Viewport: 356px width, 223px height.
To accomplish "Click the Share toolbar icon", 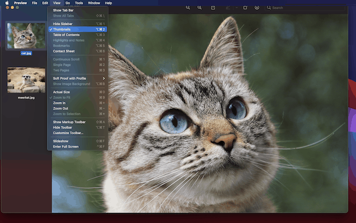I will [x=213, y=8].
